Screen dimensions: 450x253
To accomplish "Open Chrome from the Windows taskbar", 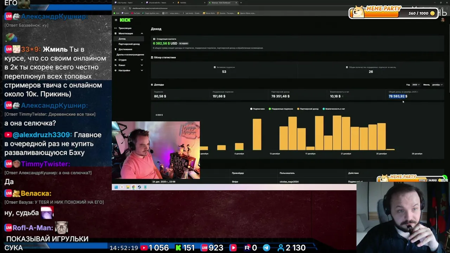I will point(134,187).
